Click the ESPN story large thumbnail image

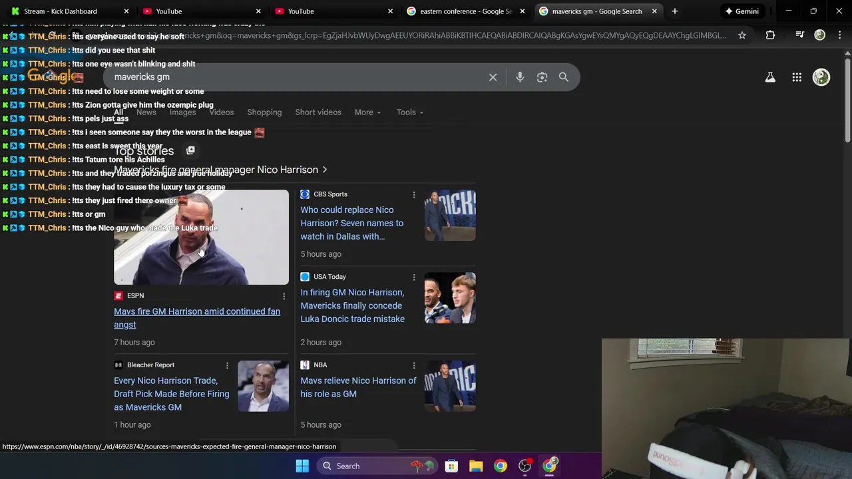pos(201,238)
